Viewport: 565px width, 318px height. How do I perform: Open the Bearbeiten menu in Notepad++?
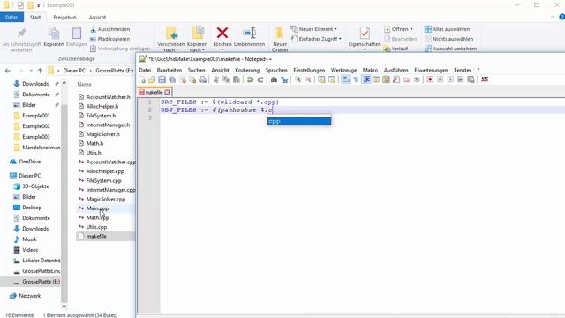[x=169, y=70]
